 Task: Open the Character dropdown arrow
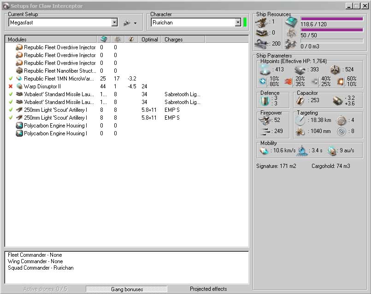tap(238, 23)
